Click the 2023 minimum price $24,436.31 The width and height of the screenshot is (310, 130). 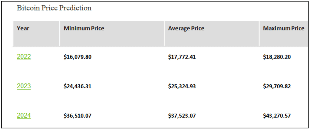(x=77, y=86)
